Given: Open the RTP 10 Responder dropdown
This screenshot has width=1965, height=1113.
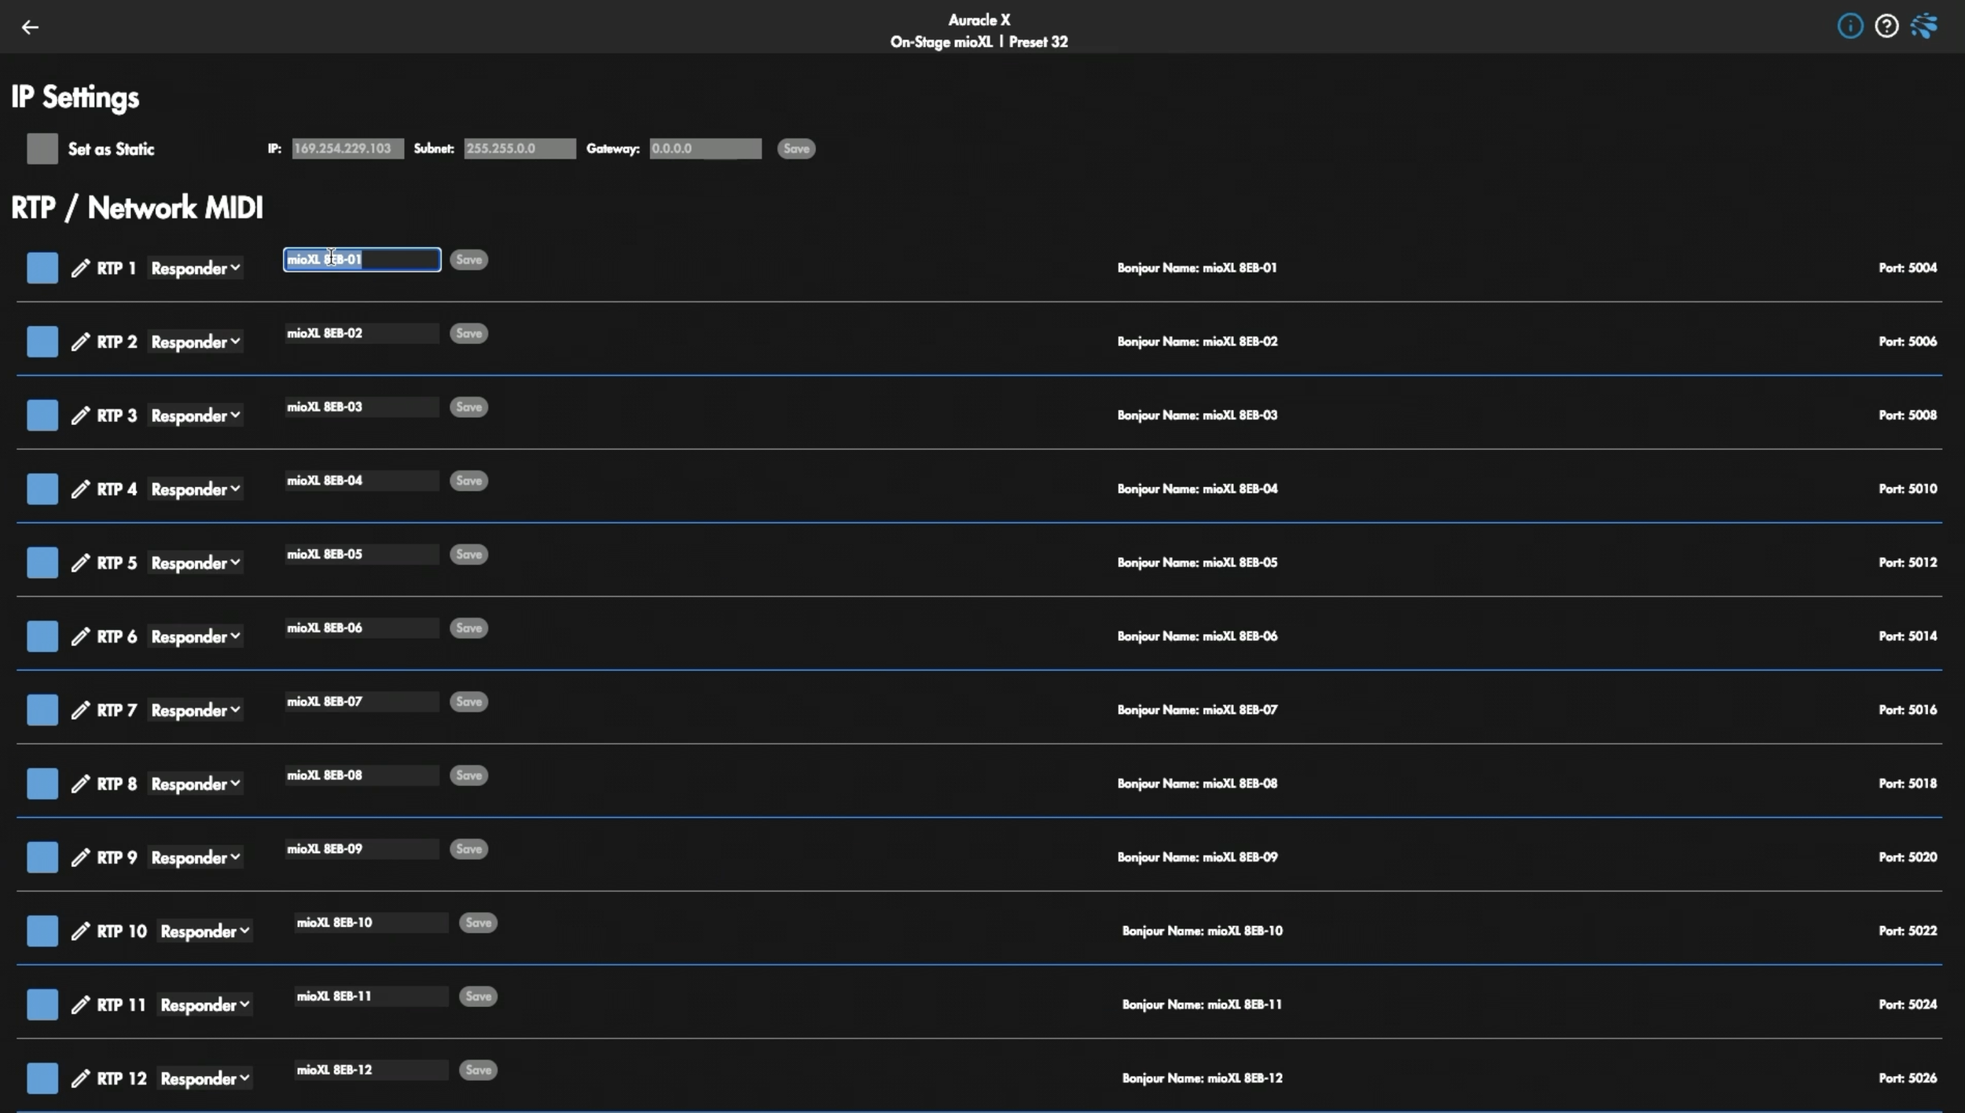Looking at the screenshot, I should (204, 932).
